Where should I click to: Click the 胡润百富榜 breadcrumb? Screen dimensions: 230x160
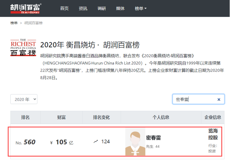click(x=34, y=23)
